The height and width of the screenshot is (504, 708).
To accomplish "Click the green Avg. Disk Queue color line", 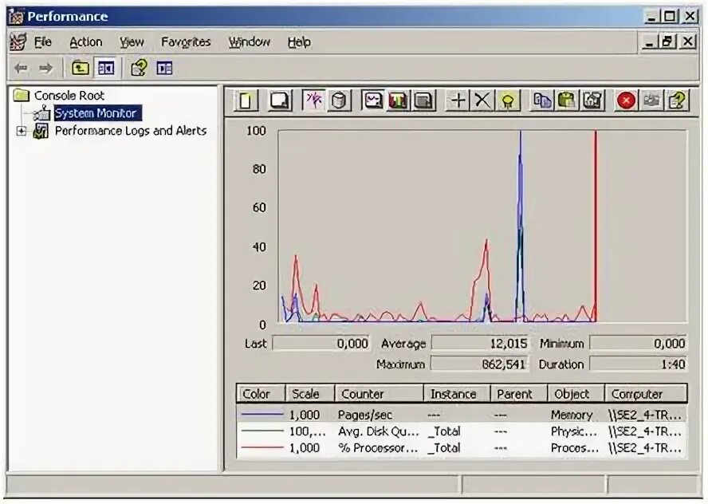I will 262,431.
